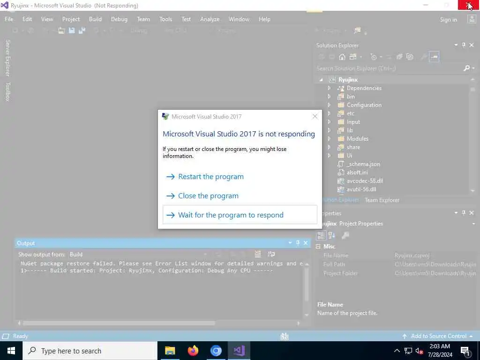
Task: Open the Analyze menu
Action: 210,19
